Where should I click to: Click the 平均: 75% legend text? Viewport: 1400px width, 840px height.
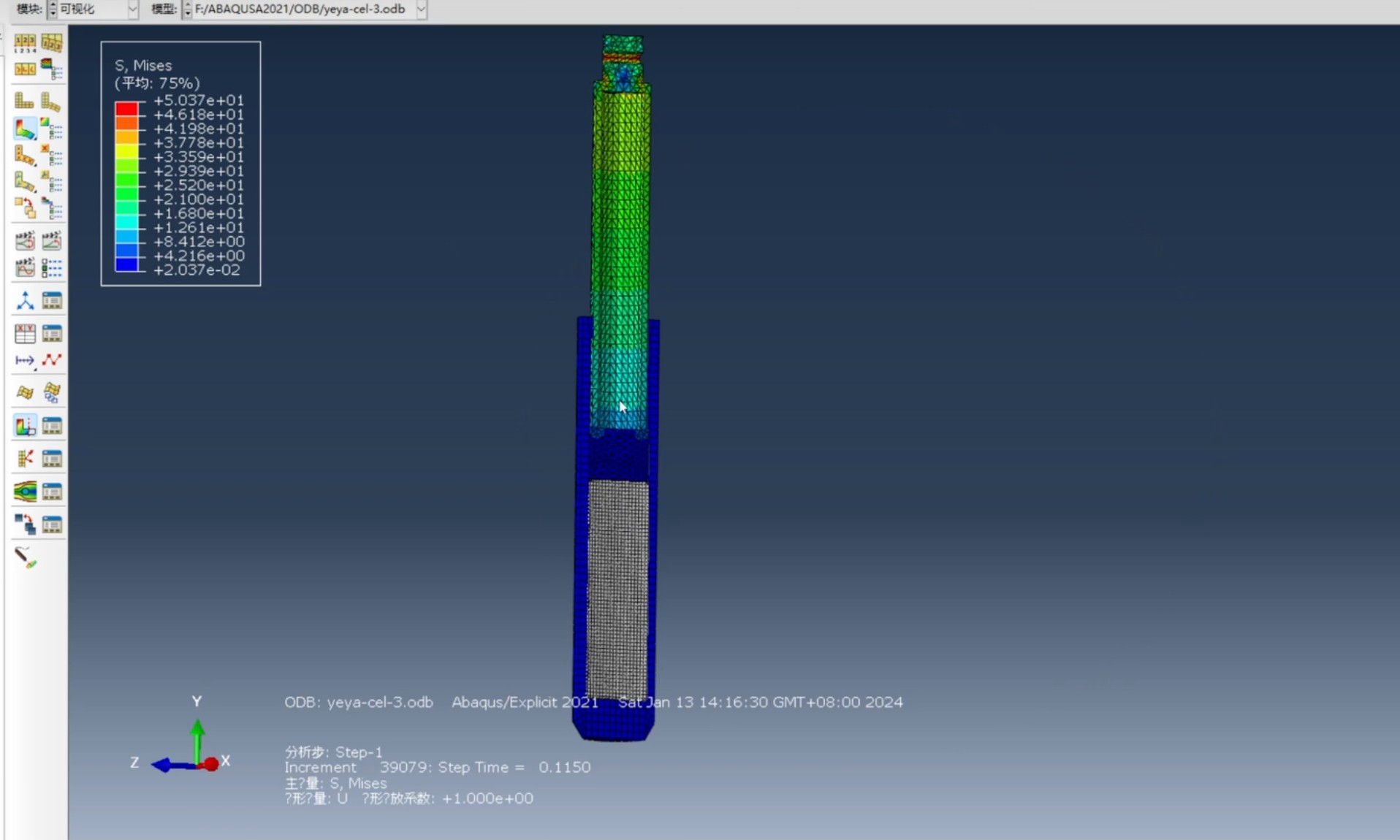(x=157, y=83)
